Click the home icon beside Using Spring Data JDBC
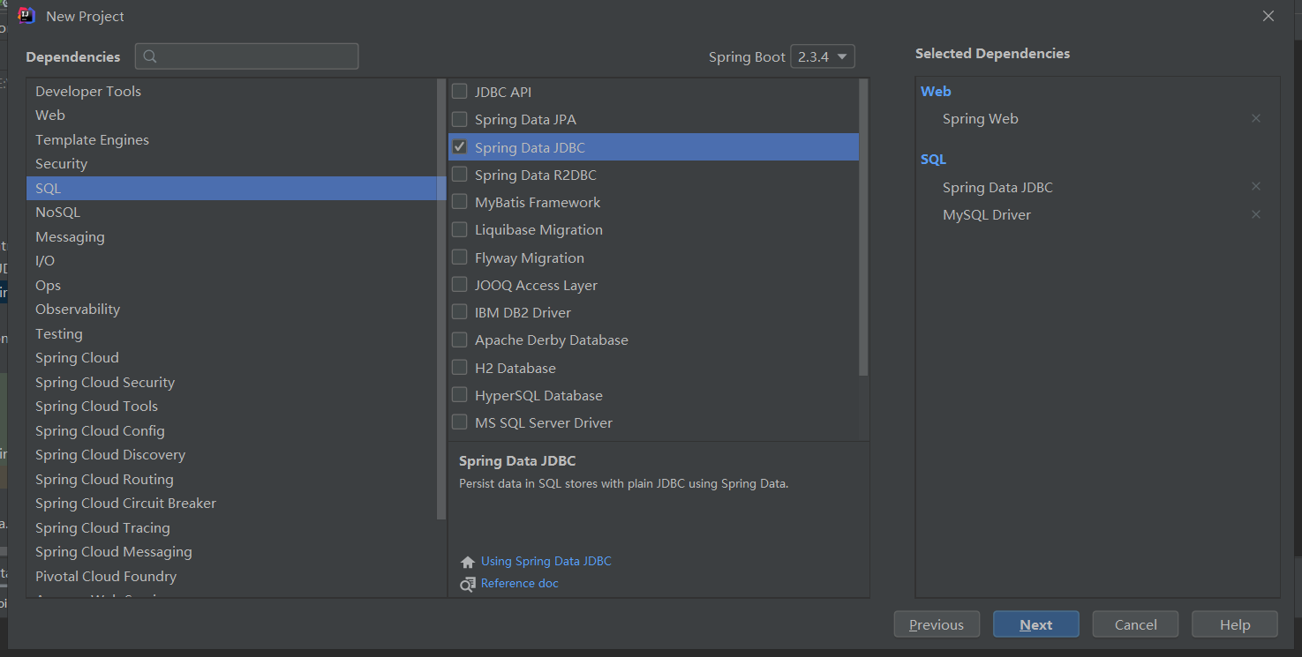 (468, 562)
